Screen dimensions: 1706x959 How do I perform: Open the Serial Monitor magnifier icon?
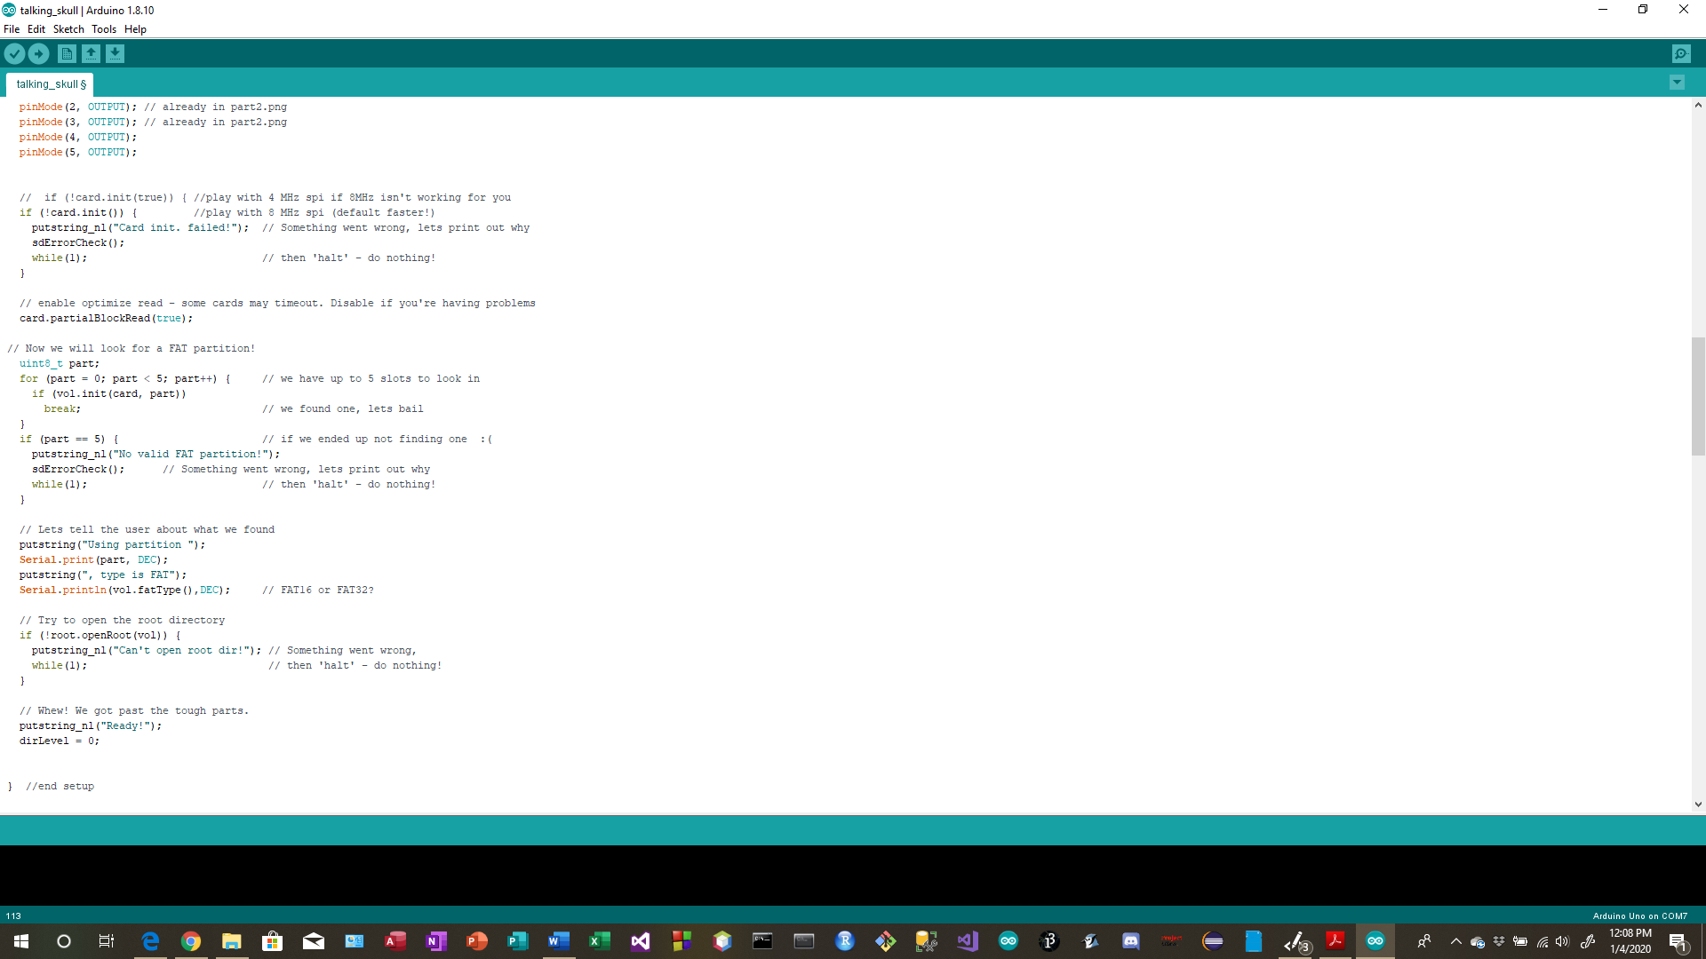pyautogui.click(x=1681, y=54)
